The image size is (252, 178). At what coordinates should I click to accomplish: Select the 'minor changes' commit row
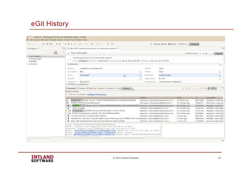coord(145,108)
